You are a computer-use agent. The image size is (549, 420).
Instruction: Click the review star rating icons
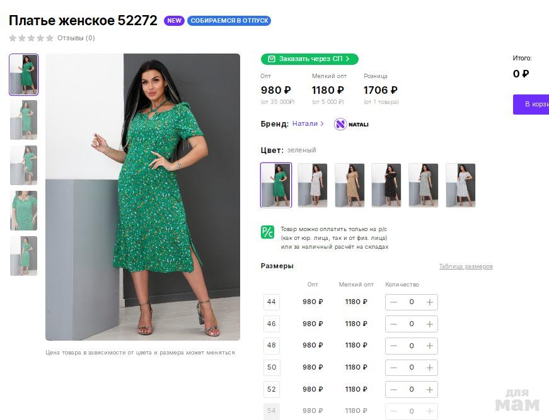click(32, 38)
